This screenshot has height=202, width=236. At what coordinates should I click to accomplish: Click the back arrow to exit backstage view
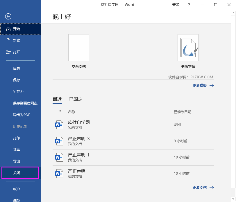click(8, 17)
